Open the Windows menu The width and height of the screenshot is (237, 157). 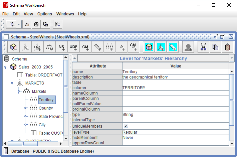tap(65, 14)
